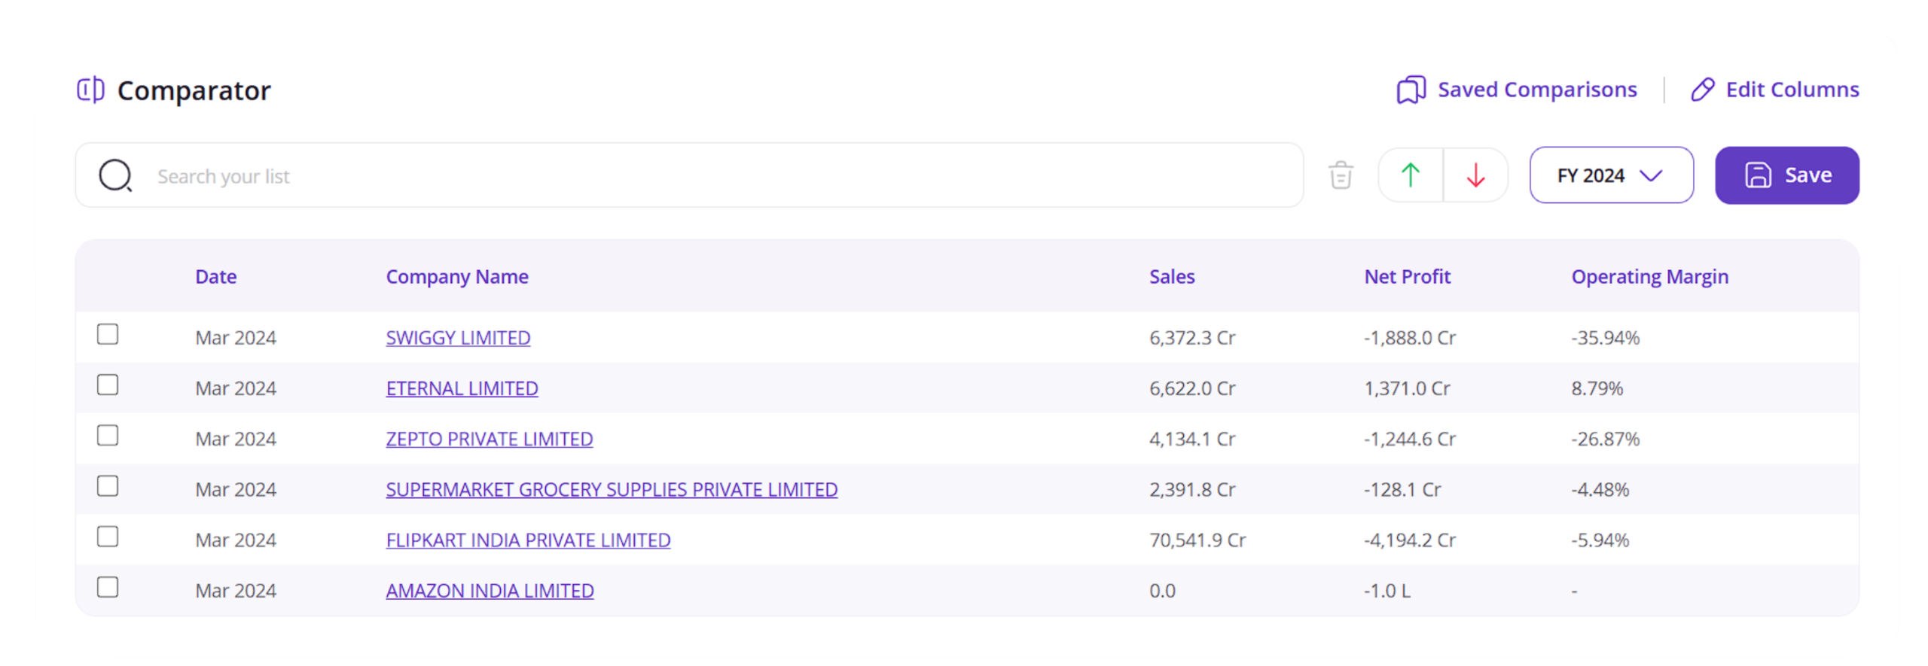The height and width of the screenshot is (666, 1928).
Task: Click the Saved Comparisons bookmark icon
Action: click(1410, 90)
